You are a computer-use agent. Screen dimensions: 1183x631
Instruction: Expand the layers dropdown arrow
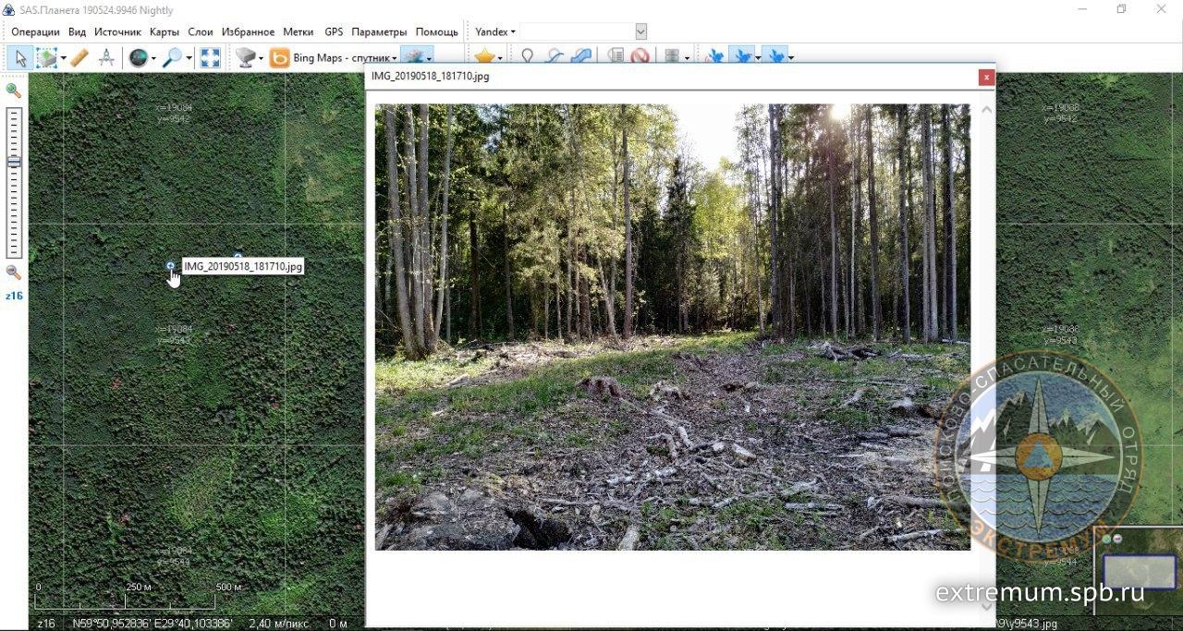click(429, 58)
